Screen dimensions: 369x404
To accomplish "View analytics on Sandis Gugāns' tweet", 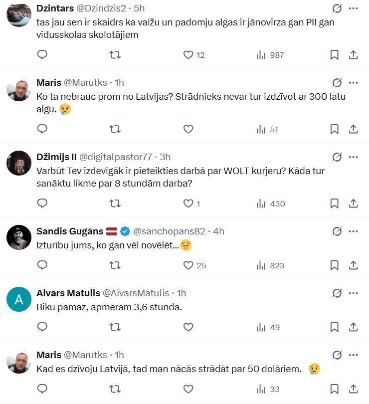I will [x=261, y=265].
